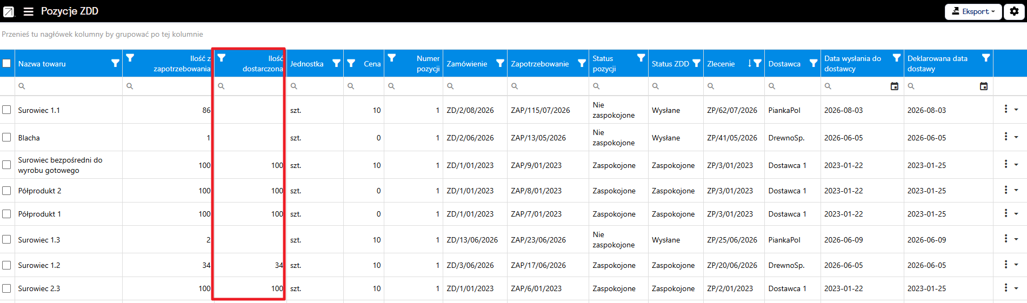Screen dimensions: 1027x303
Task: Click the Zlecenie search field
Action: click(734, 86)
